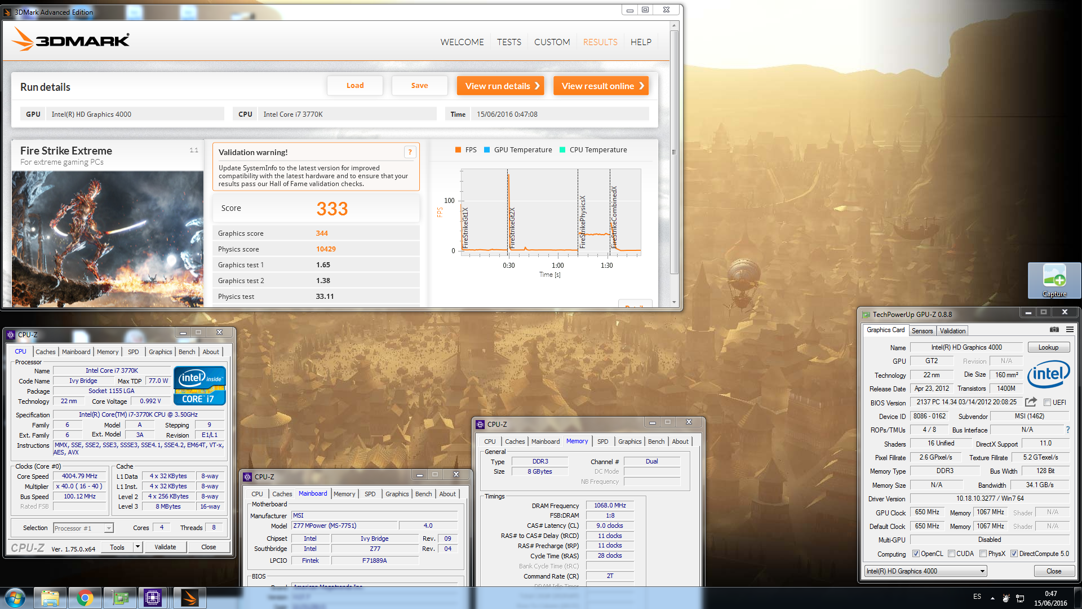This screenshot has width=1082, height=609.
Task: Open Google Chrome from the taskbar
Action: 85,598
